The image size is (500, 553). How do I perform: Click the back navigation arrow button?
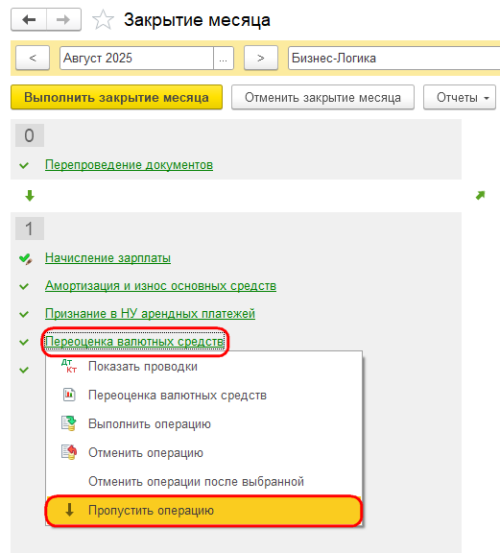(29, 20)
